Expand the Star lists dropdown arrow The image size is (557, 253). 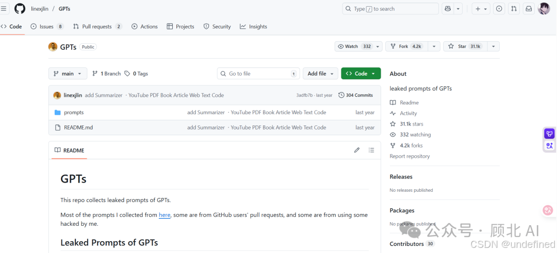pos(494,46)
